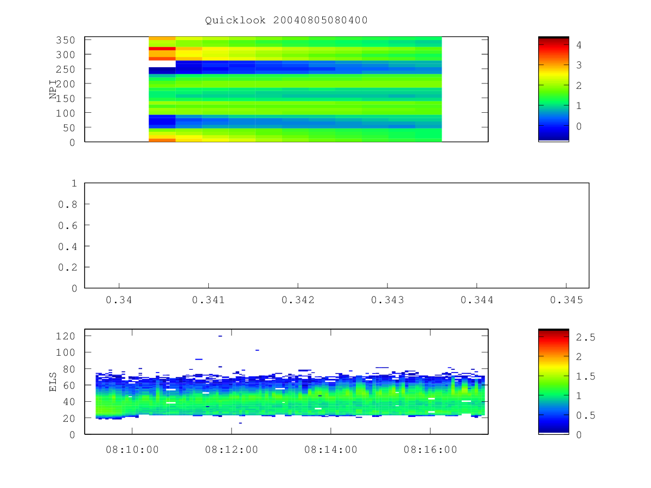
Task: Click the 0.4 tick on middle plot
Action: click(67, 246)
